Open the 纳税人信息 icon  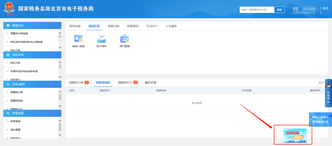tap(78, 41)
